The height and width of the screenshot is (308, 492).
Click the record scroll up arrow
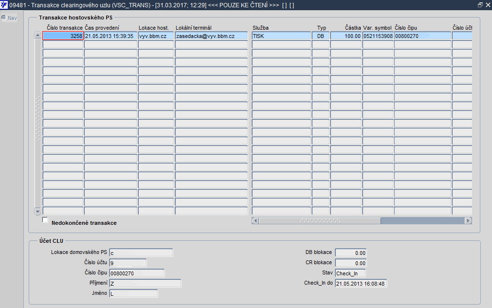click(x=37, y=35)
